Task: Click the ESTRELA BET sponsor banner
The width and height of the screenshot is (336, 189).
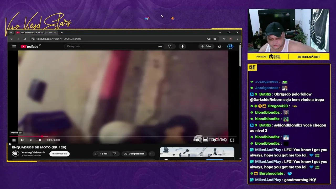Action: coord(309,57)
